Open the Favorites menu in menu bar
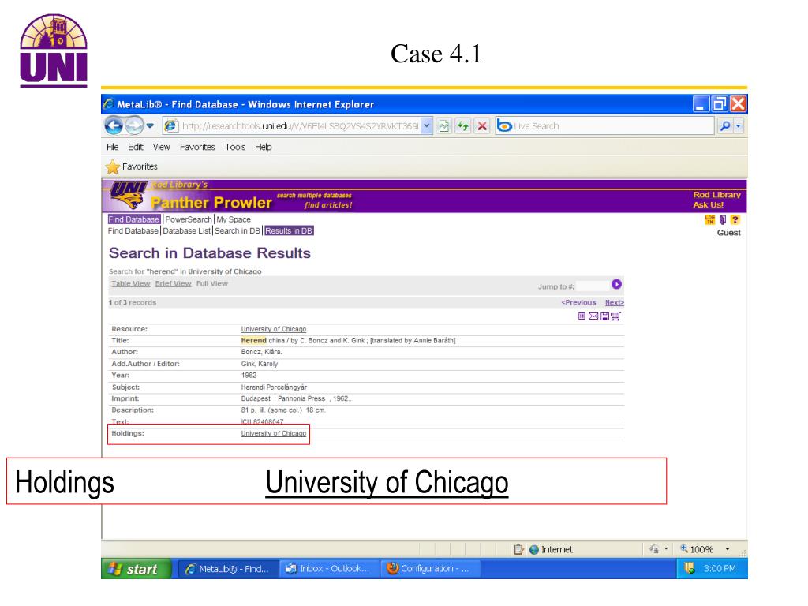 (197, 147)
